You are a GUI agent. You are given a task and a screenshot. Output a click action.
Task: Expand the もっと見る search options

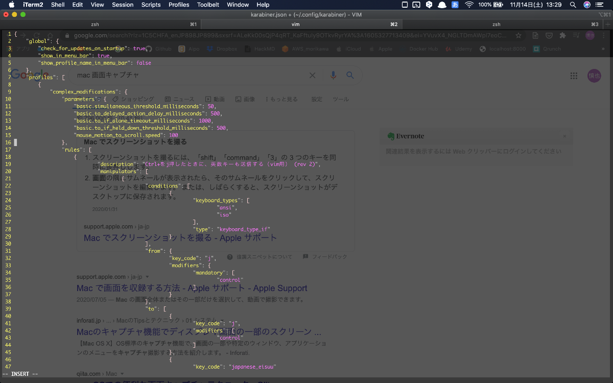coord(281,99)
